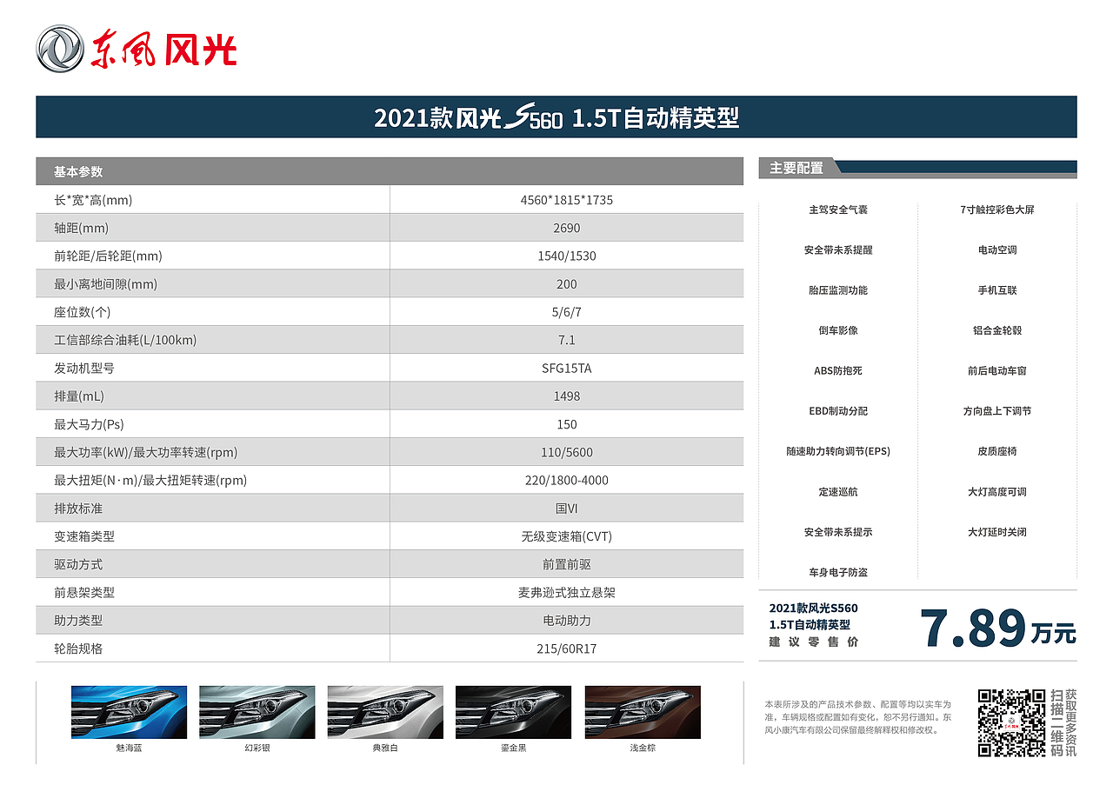The width and height of the screenshot is (1113, 798).
Task: Click the engine model SFG15TA
Action: click(x=567, y=369)
